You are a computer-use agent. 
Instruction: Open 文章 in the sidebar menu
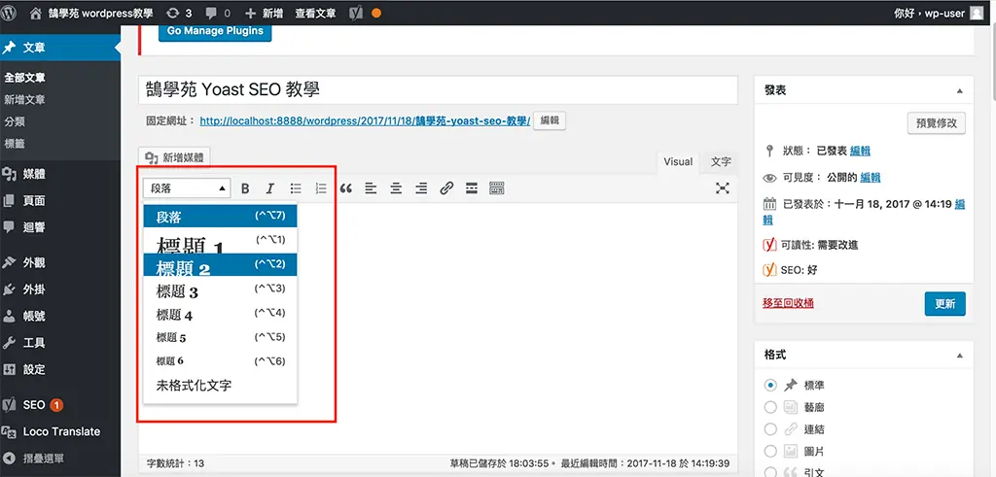coord(60,48)
